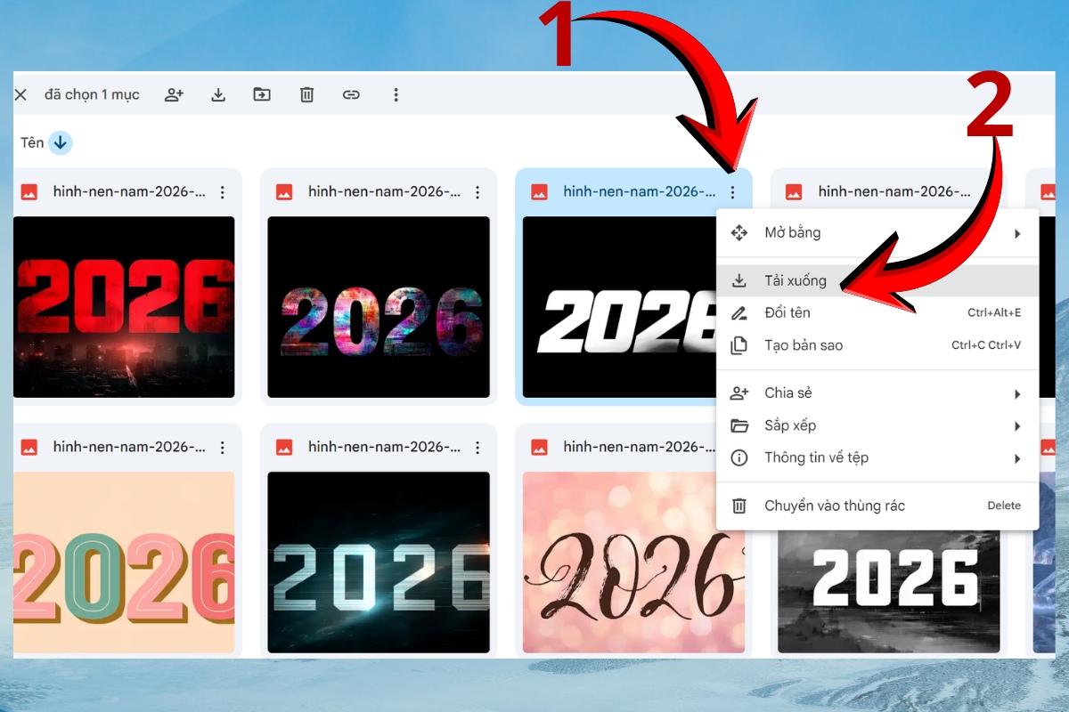
Task: Toggle the sort direction arrow next to Tên
Action: coord(59,142)
